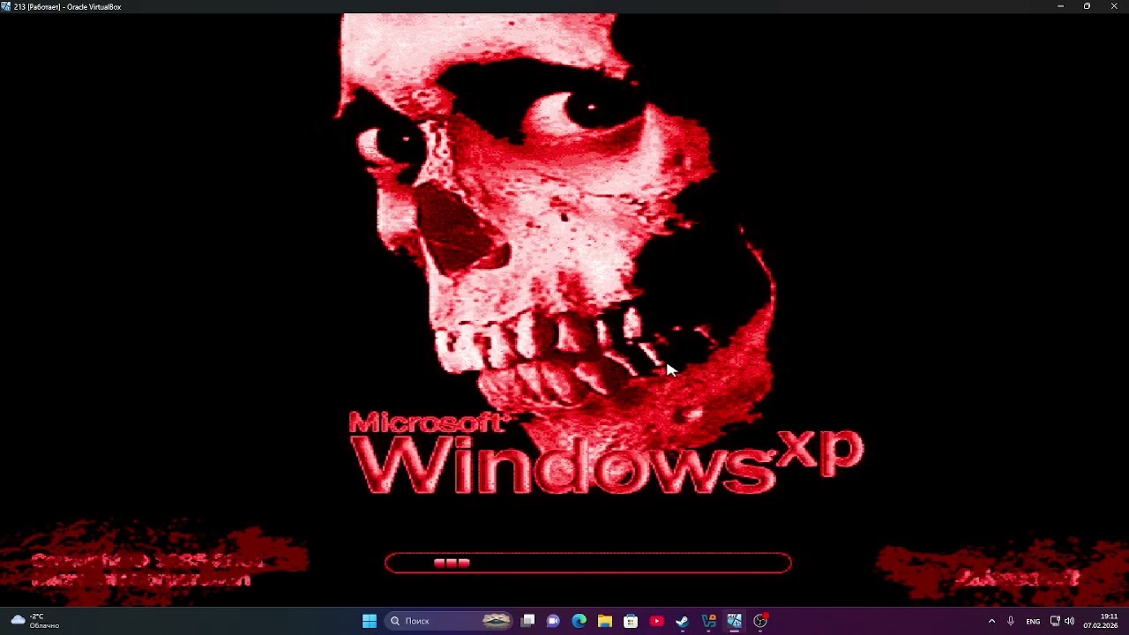The image size is (1129, 635).
Task: Open the clock and date 19:11
Action: 1101,621
